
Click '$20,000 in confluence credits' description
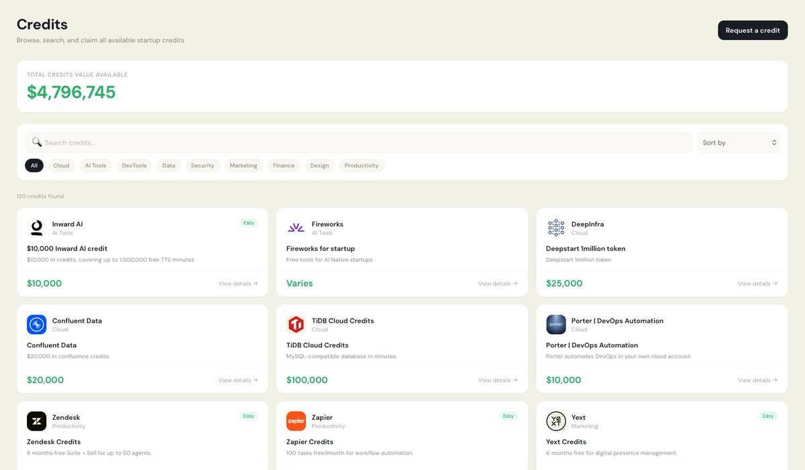point(68,356)
